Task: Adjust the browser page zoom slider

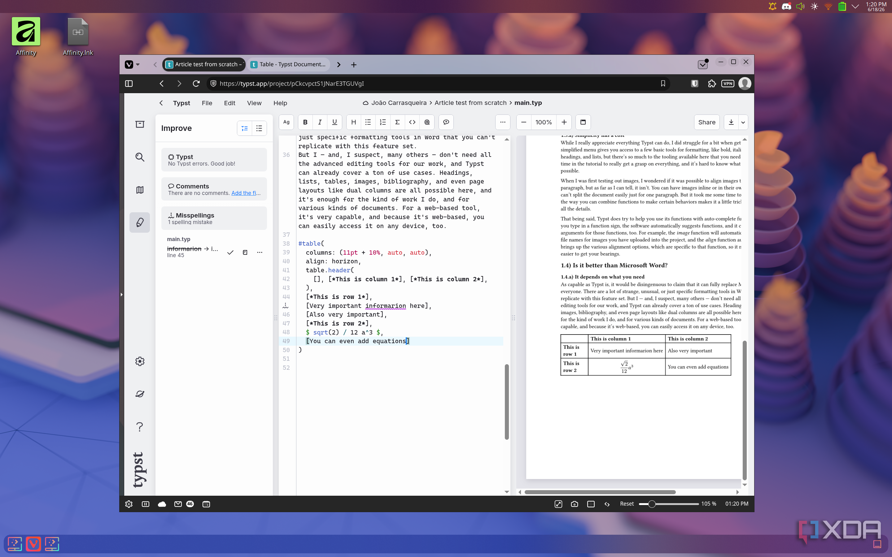Action: (x=669, y=504)
